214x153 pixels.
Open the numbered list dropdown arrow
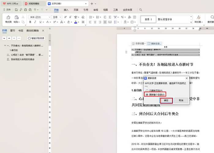pyautogui.click(x=100, y=17)
